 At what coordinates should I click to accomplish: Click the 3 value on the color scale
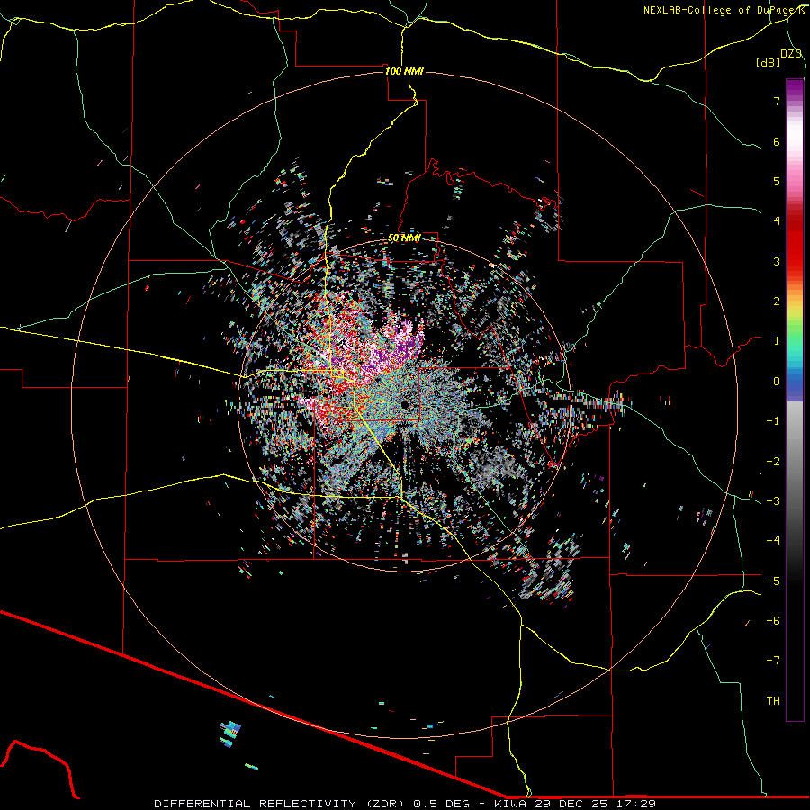[x=777, y=261]
